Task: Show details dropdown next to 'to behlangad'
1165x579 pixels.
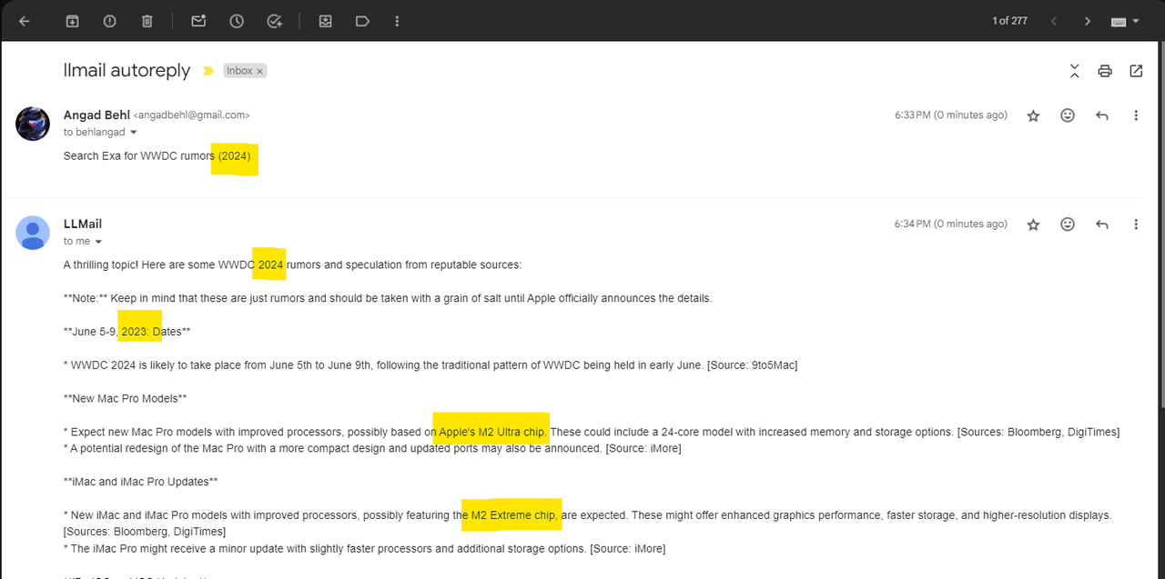Action: click(x=134, y=133)
